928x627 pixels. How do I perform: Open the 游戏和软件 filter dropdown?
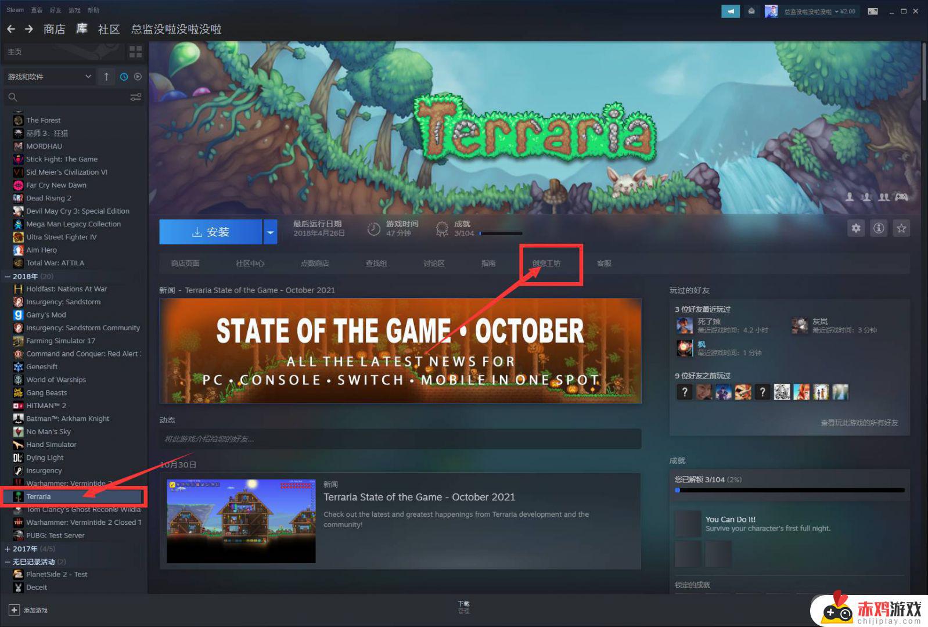(x=49, y=77)
